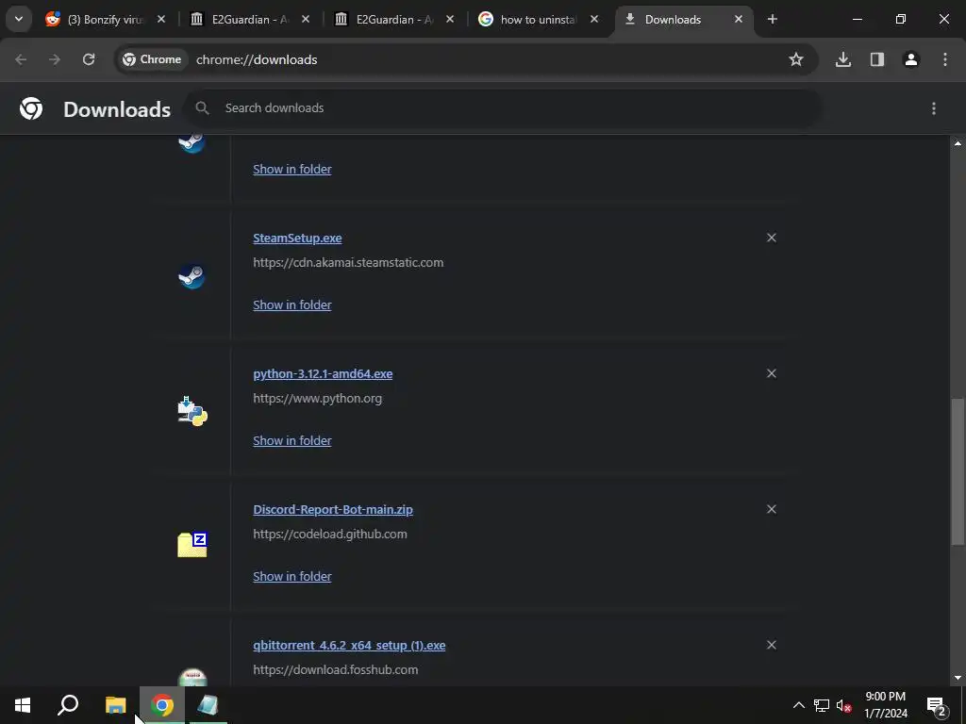This screenshot has width=966, height=724.
Task: Open a new tab with plus button
Action: point(772,19)
